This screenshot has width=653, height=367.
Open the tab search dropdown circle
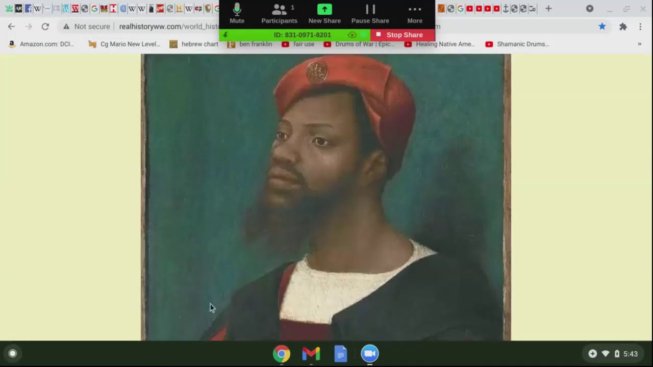(x=590, y=9)
